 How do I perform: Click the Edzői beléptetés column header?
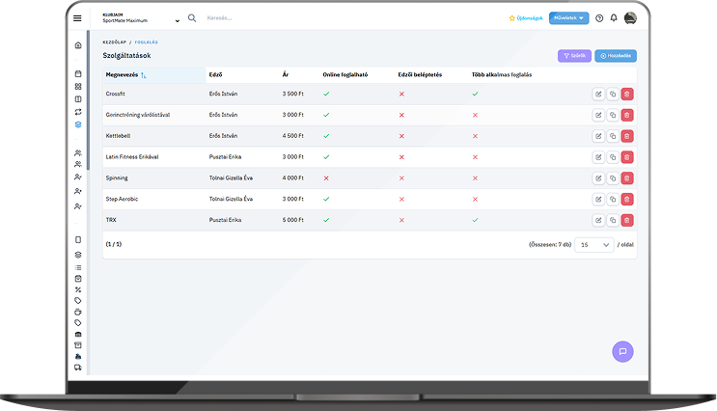(420, 75)
